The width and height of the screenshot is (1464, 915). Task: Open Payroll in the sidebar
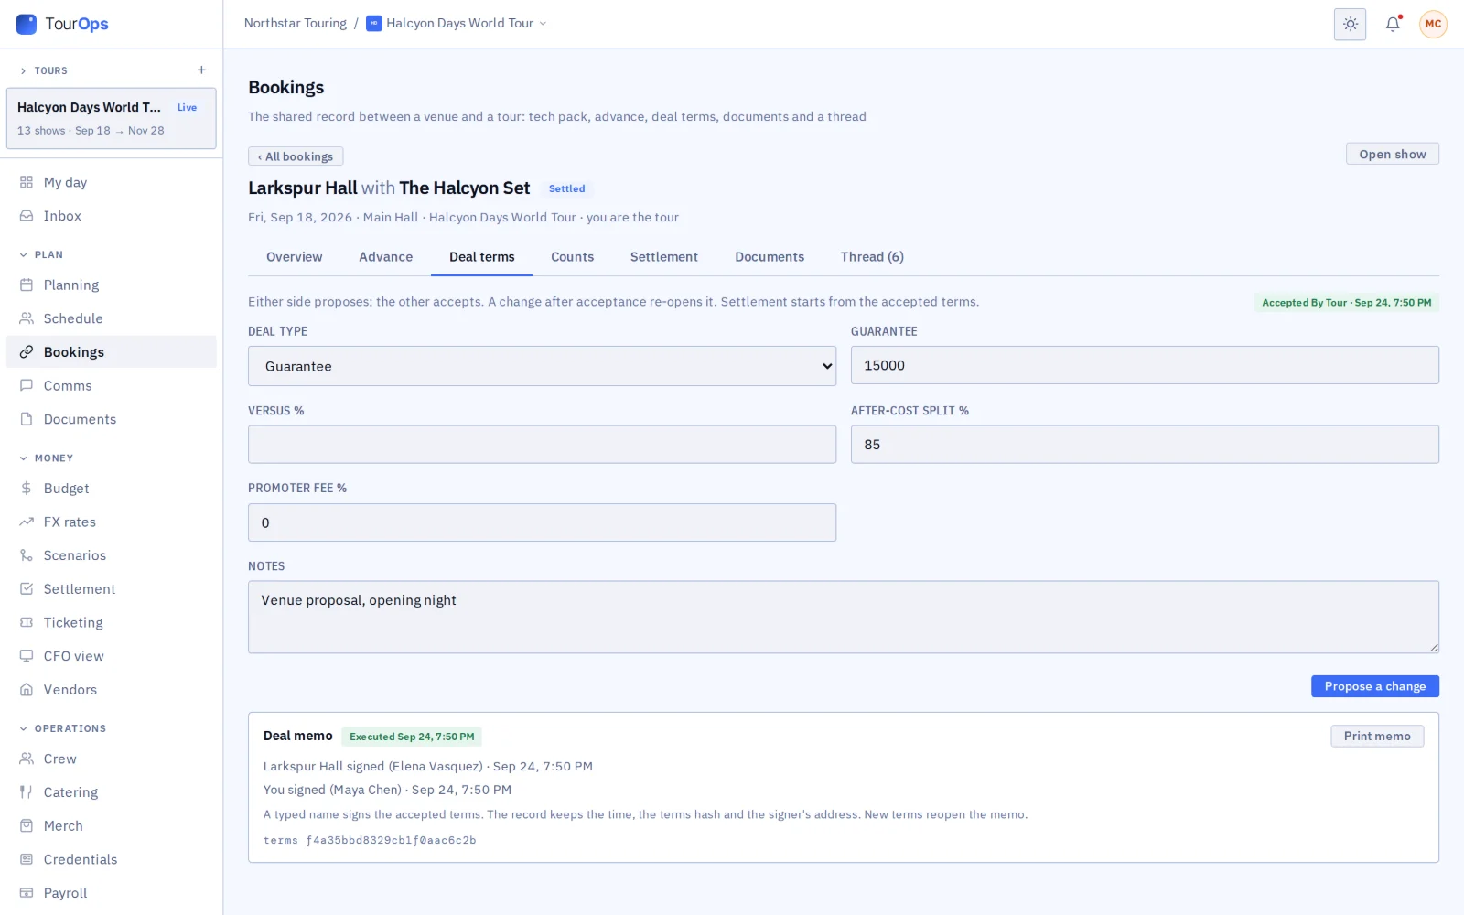(x=112, y=893)
